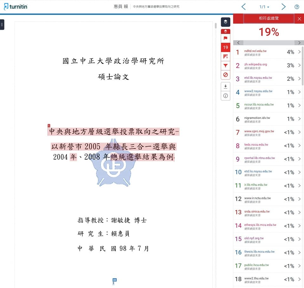Screen dimensions: 304x288
Task: Navigate to next page with right chevron
Action: click(x=283, y=6)
